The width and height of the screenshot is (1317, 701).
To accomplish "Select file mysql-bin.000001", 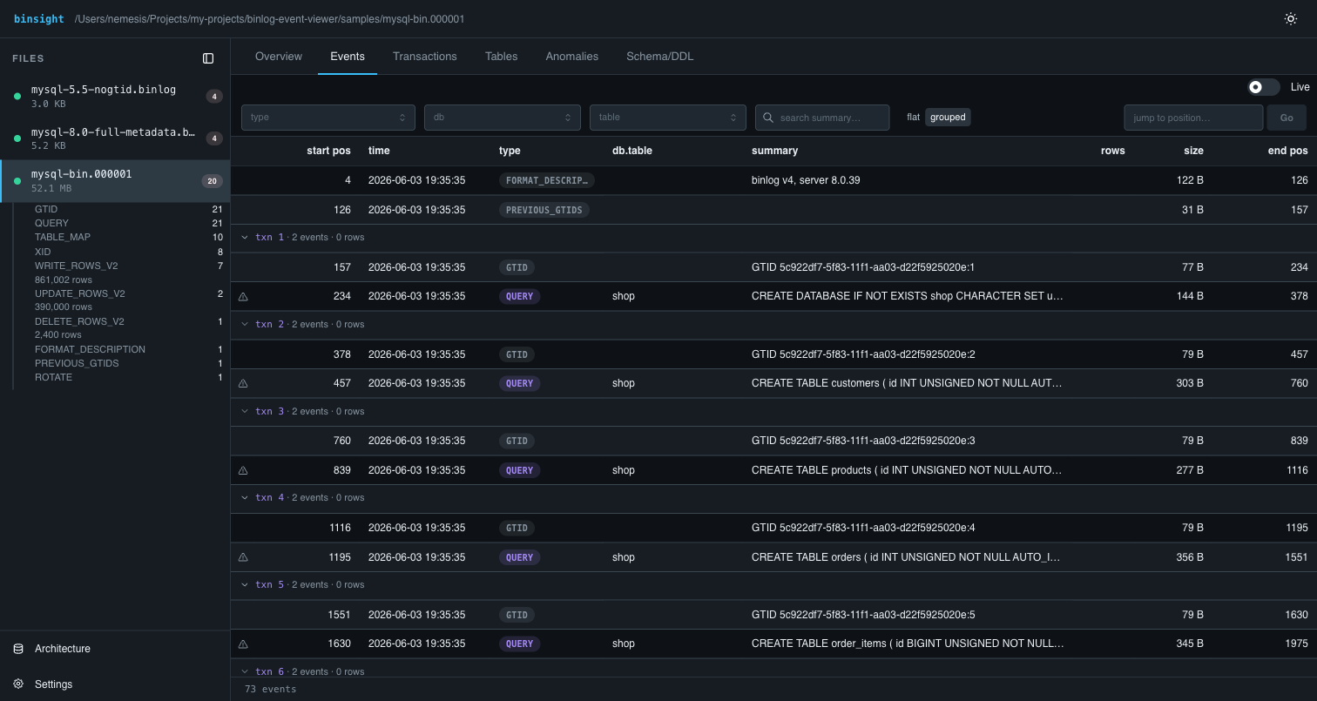I will (x=115, y=181).
